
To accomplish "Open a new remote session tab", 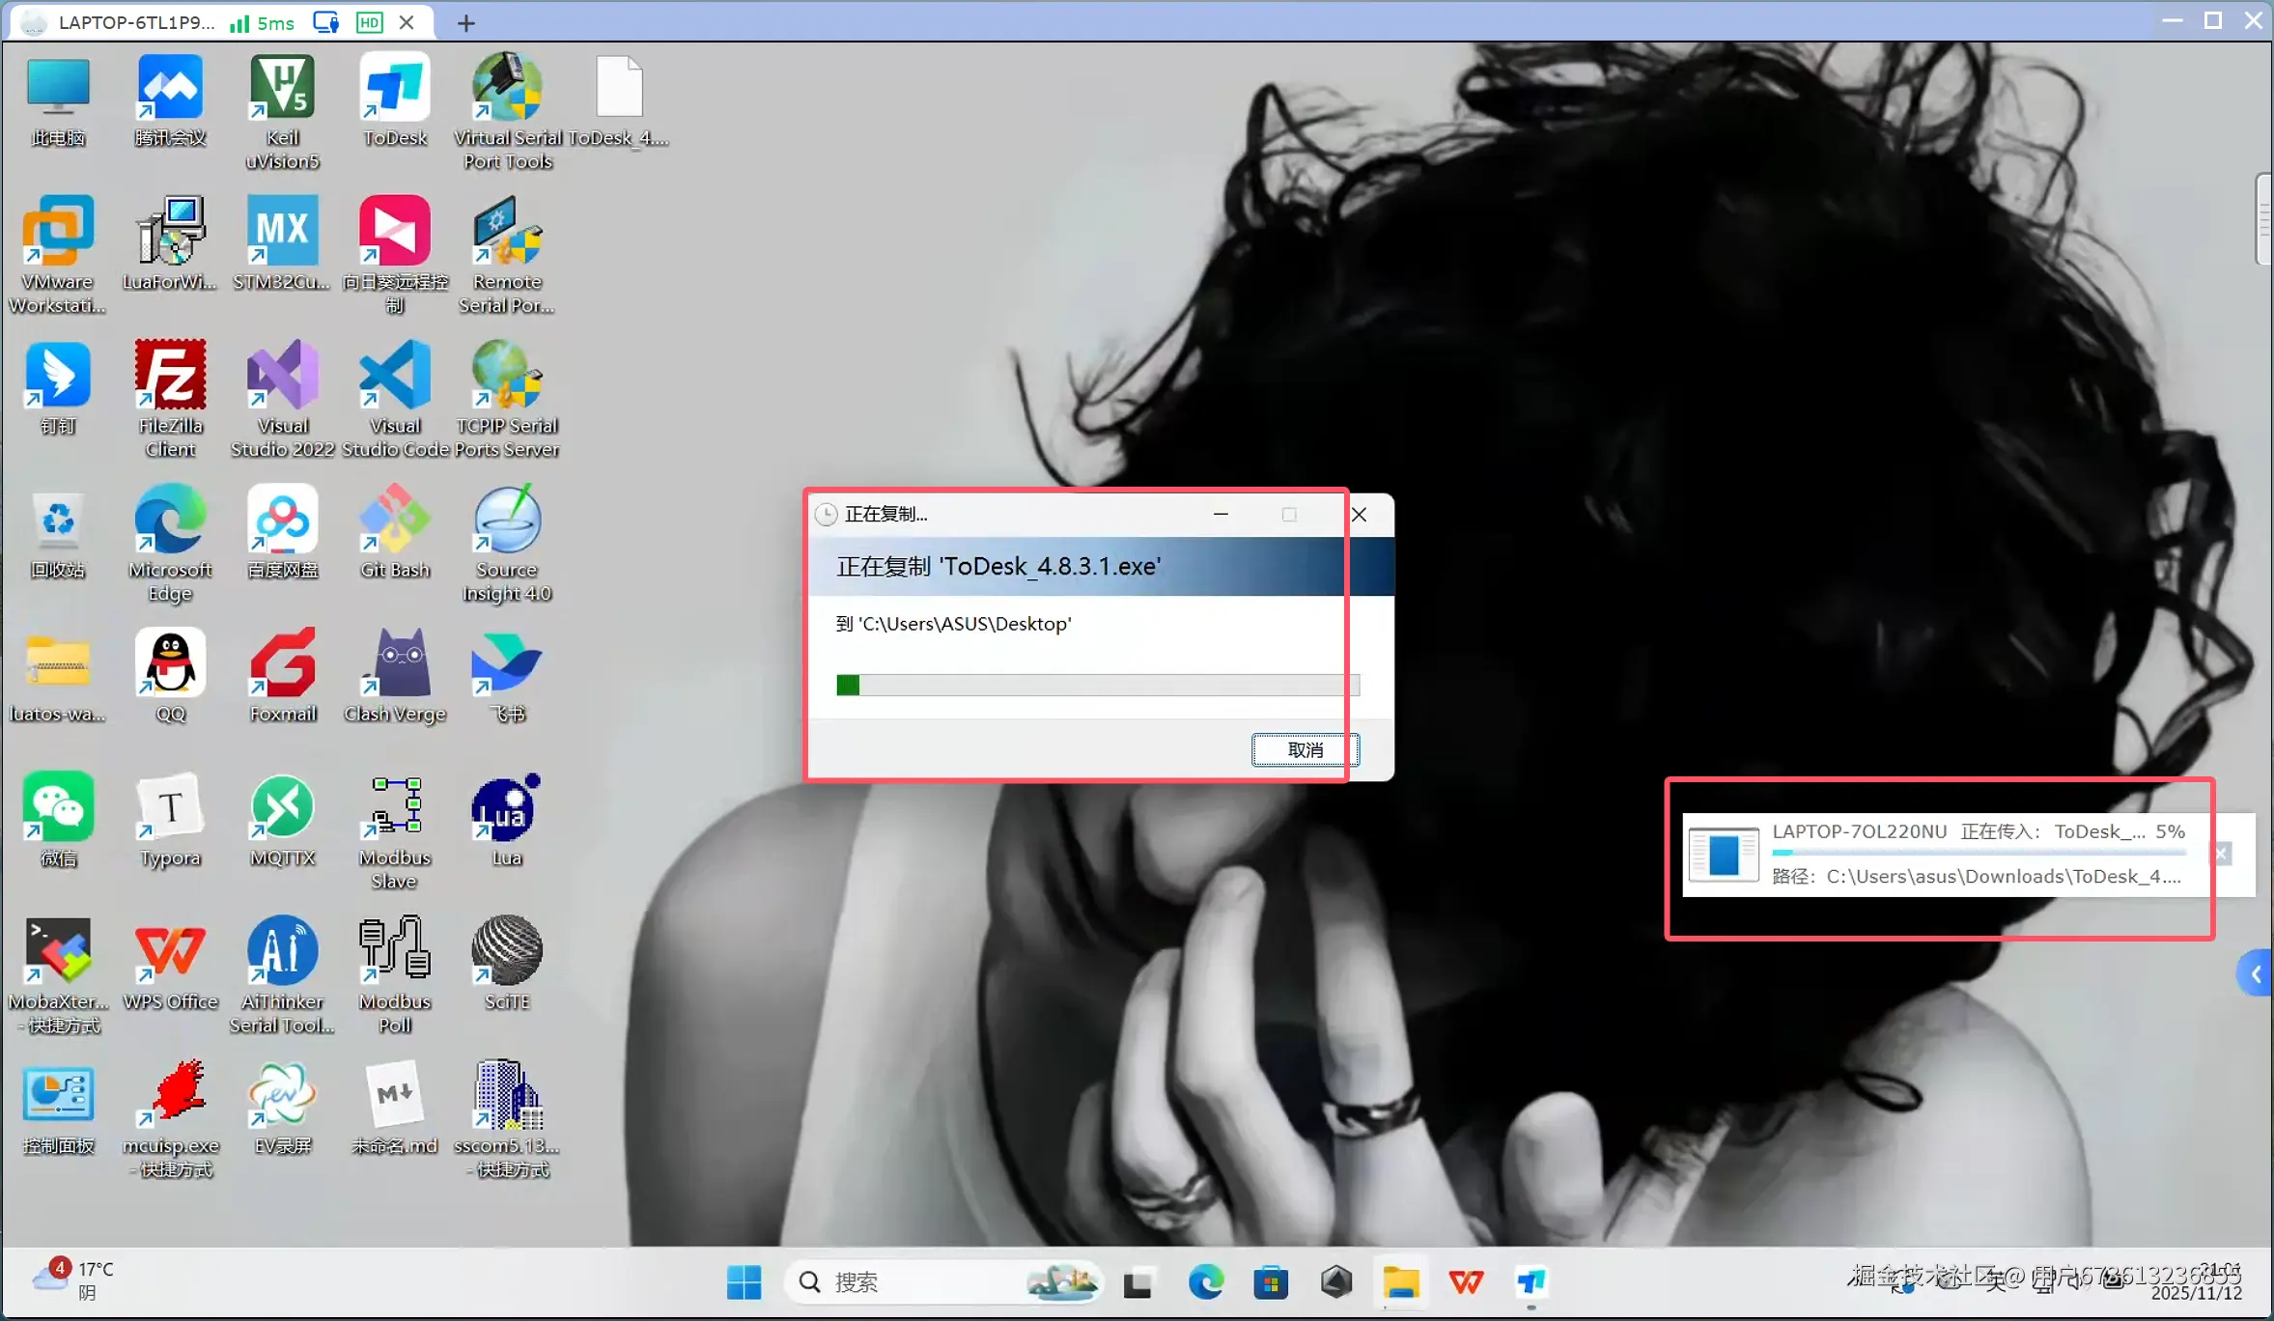I will pyautogui.click(x=465, y=22).
